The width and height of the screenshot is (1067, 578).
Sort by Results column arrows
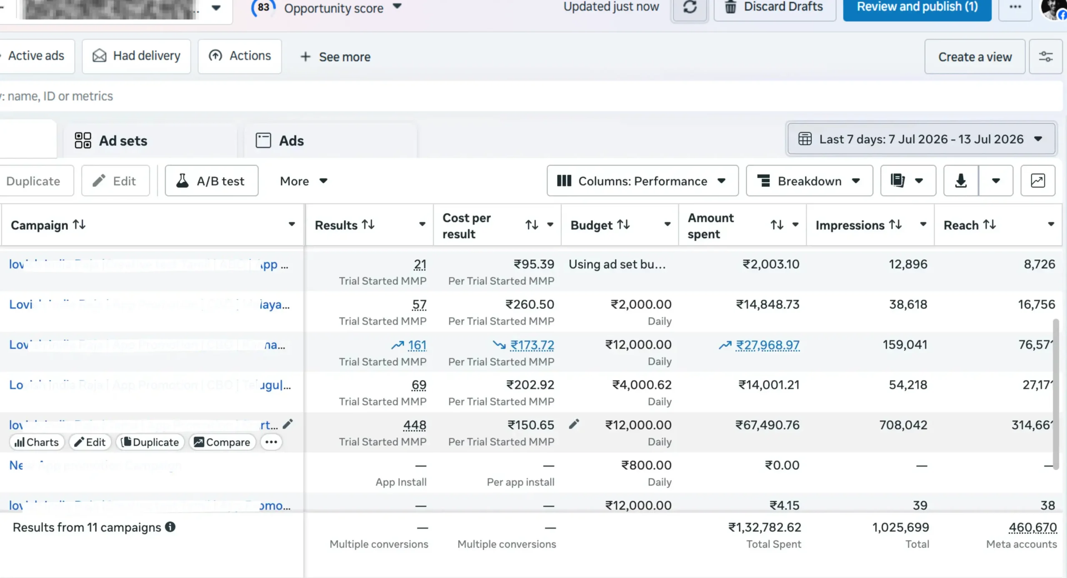pyautogui.click(x=368, y=225)
